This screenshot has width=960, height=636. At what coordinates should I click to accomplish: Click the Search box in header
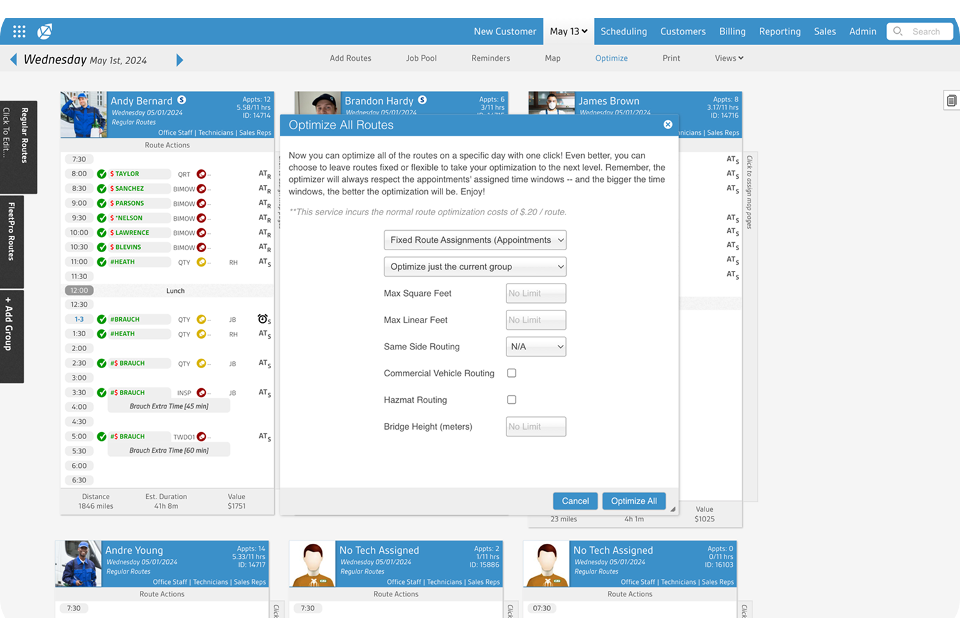click(x=920, y=31)
